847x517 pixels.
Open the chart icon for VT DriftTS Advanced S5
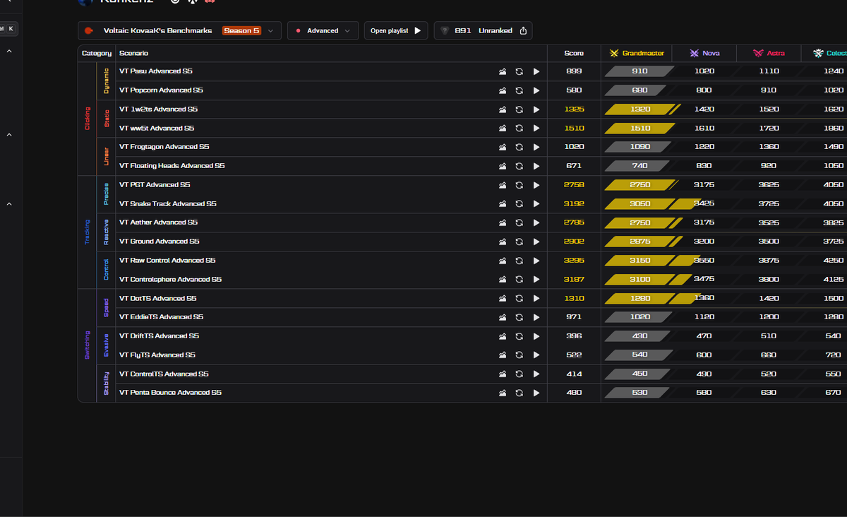[x=503, y=336]
